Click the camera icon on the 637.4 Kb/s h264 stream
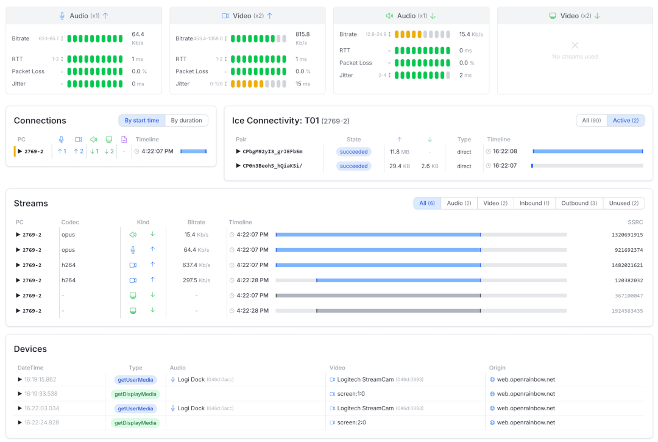658x442 pixels. tap(133, 265)
